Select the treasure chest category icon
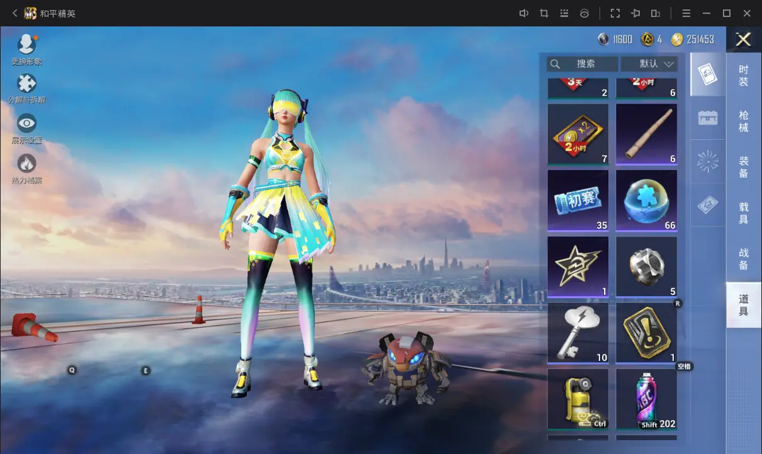This screenshot has width=762, height=454. 708,118
